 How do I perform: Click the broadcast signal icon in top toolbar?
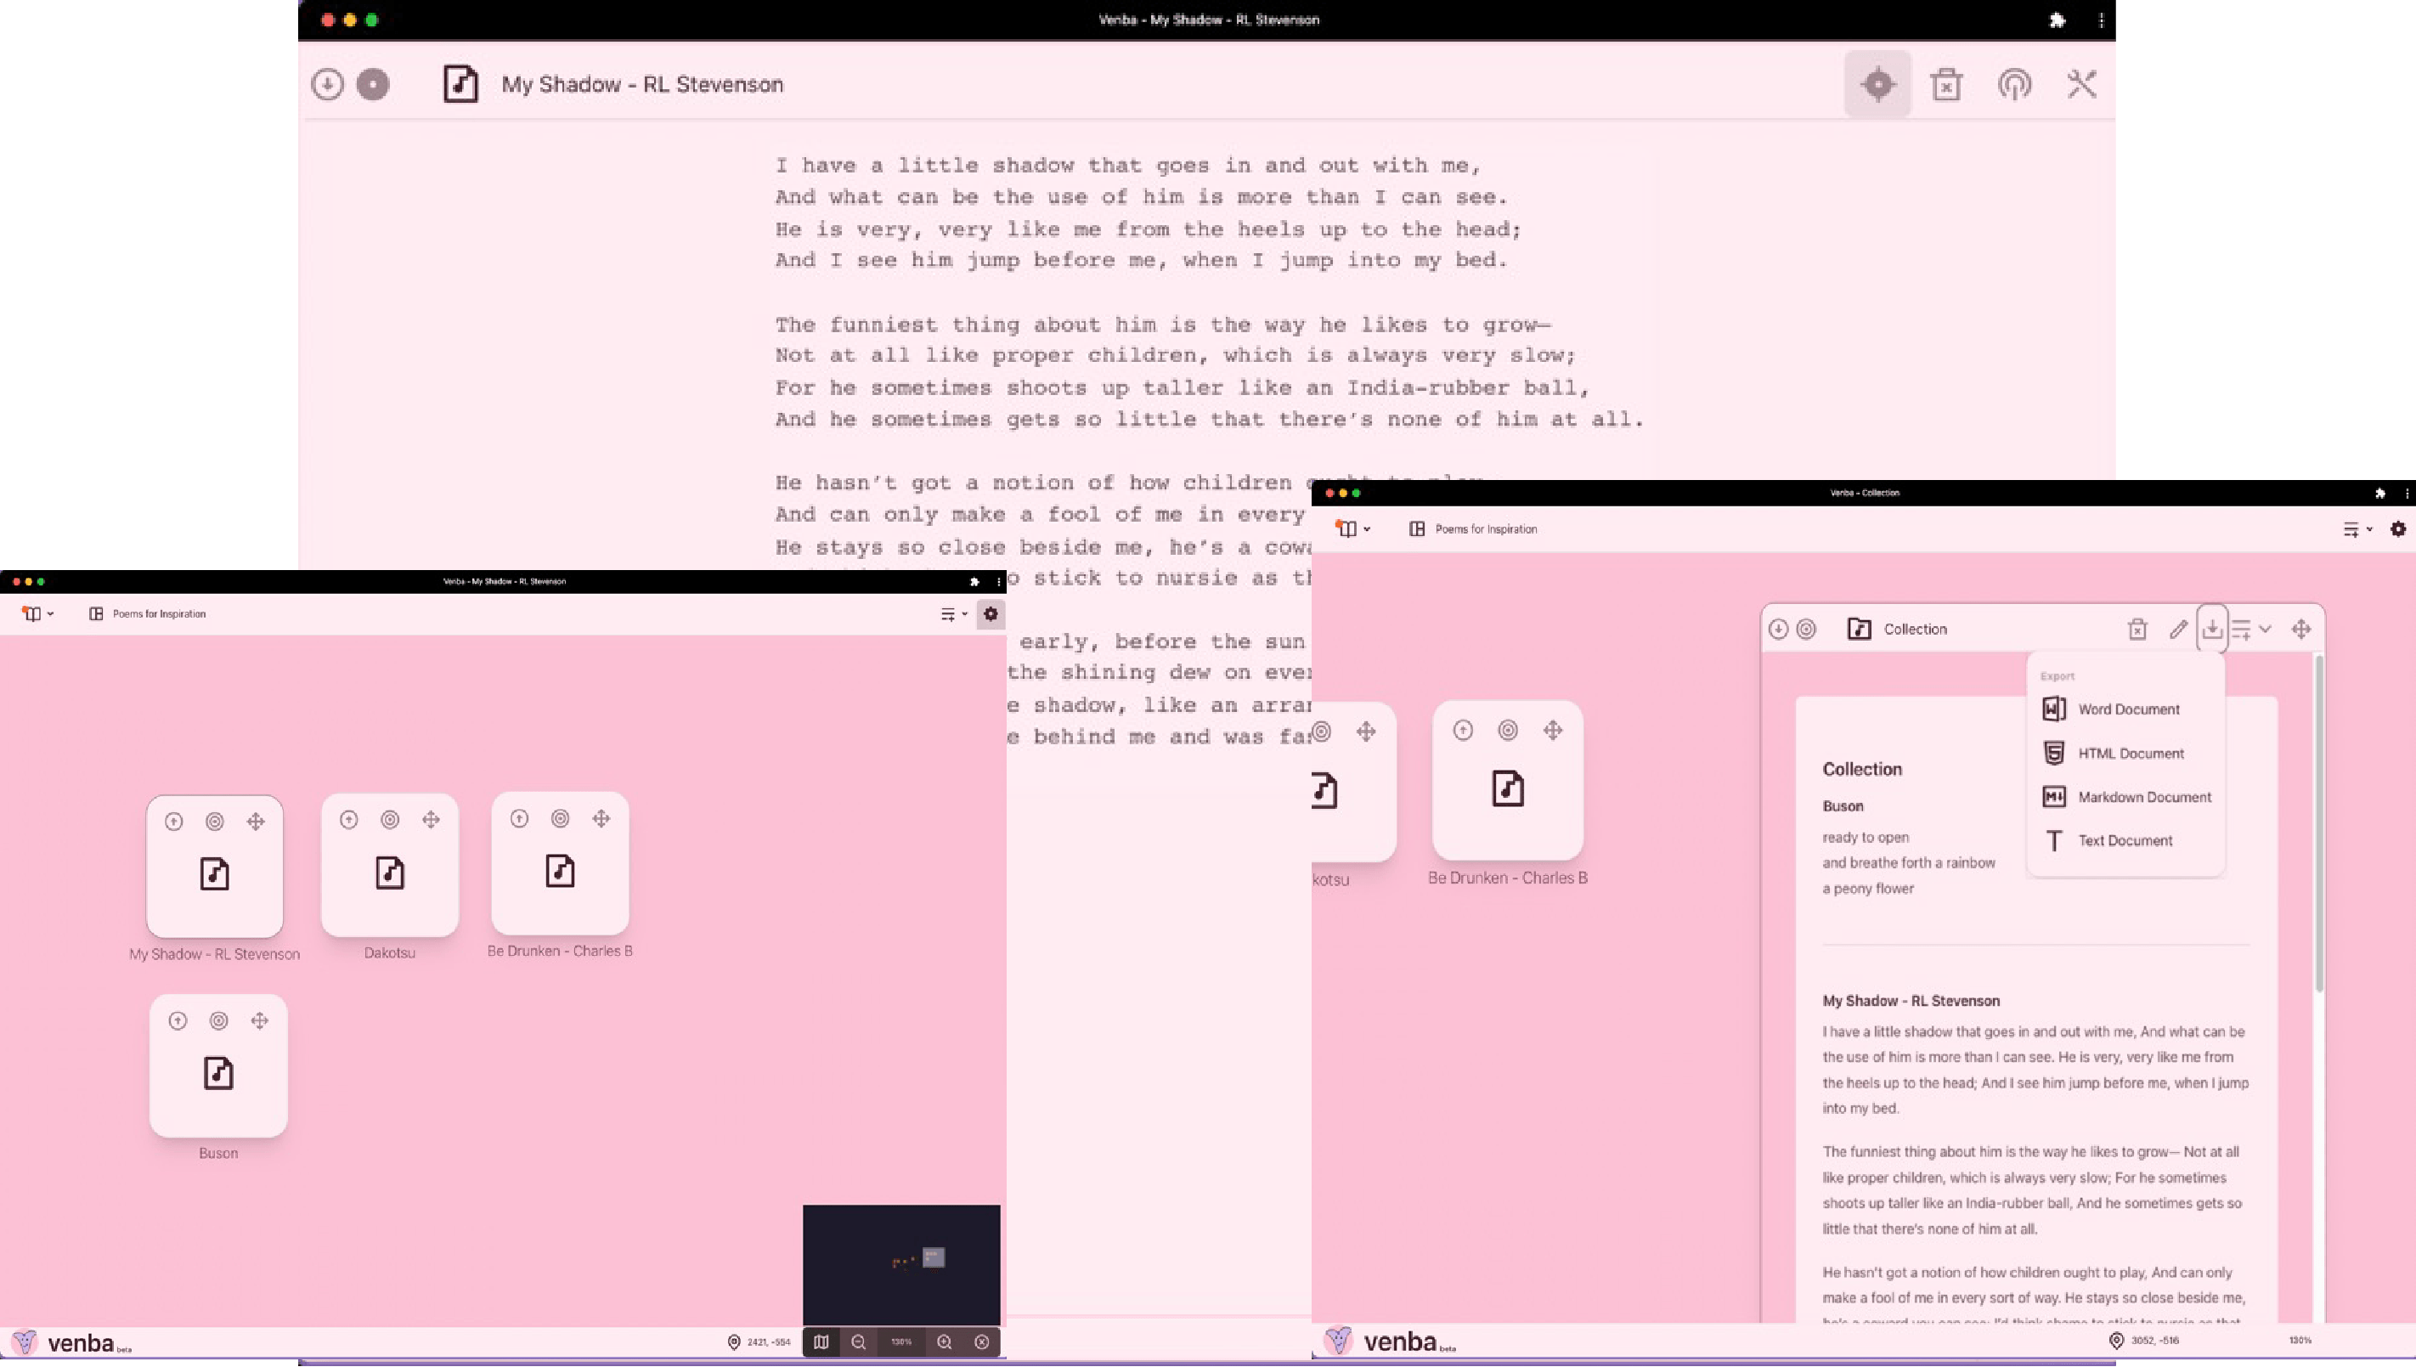(x=2014, y=84)
